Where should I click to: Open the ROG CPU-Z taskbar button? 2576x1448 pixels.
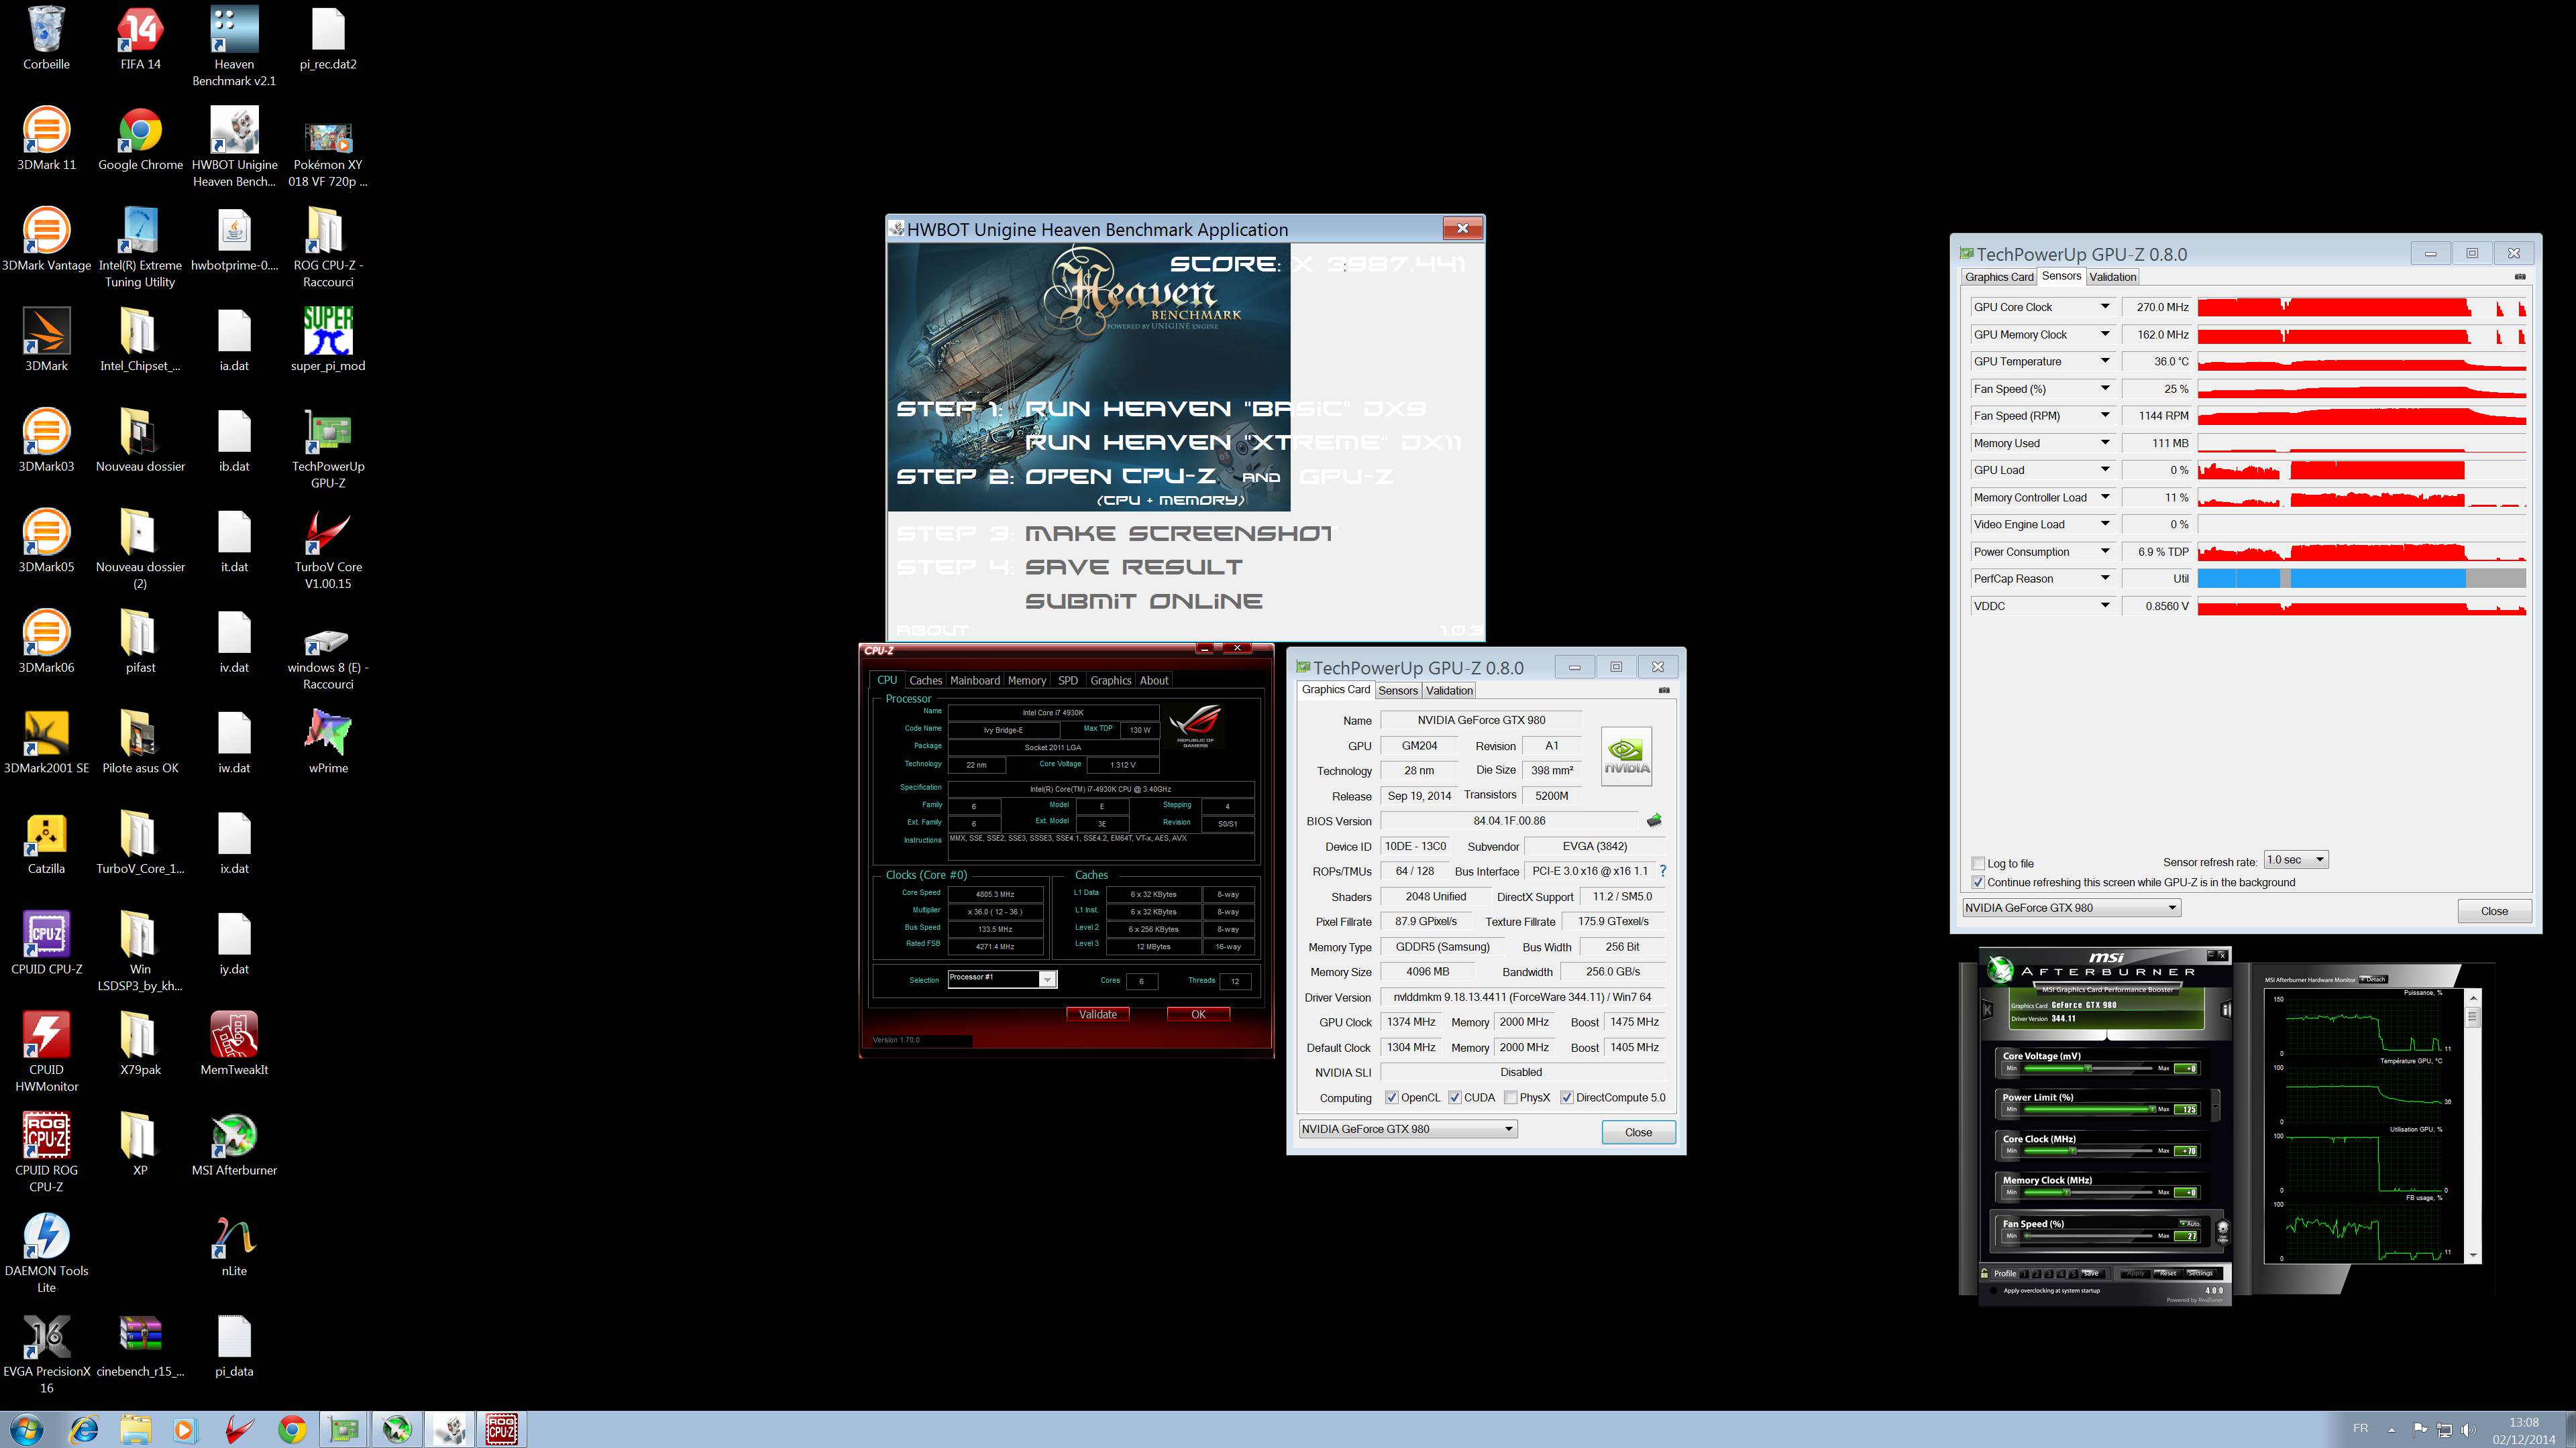[x=502, y=1430]
